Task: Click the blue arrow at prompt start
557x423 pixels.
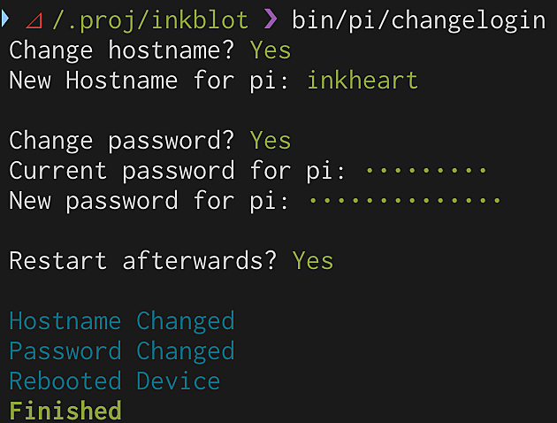Action: (x=4, y=19)
